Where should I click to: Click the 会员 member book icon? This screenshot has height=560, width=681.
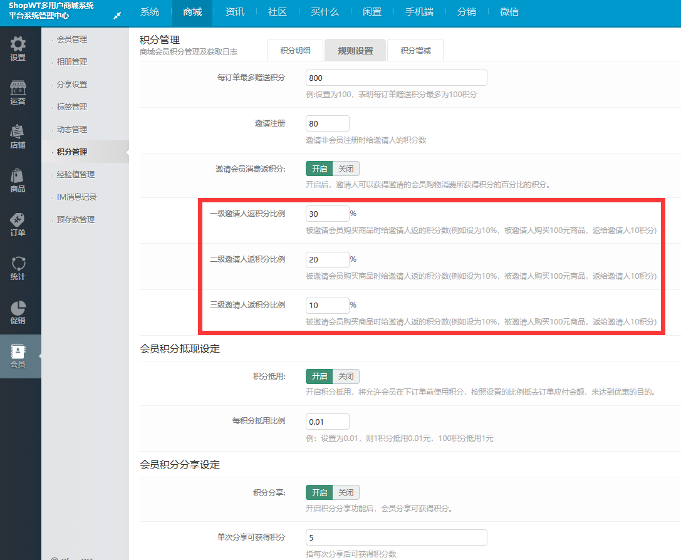[x=18, y=352]
